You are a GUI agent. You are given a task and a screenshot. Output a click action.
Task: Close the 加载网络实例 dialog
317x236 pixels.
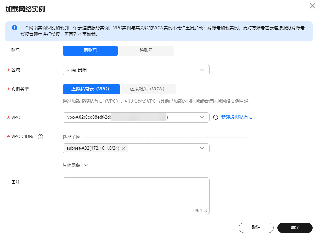tap(312, 6)
